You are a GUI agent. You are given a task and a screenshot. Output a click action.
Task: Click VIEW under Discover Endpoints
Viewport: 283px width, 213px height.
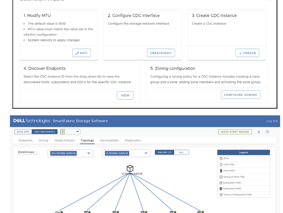tap(125, 95)
